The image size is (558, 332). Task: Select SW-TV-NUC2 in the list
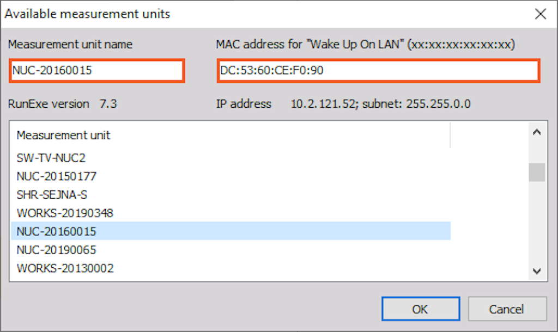point(231,158)
